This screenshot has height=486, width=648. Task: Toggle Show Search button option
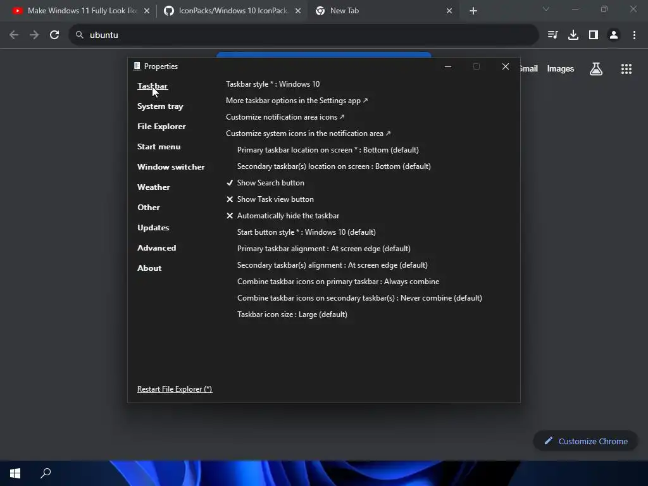click(x=265, y=183)
